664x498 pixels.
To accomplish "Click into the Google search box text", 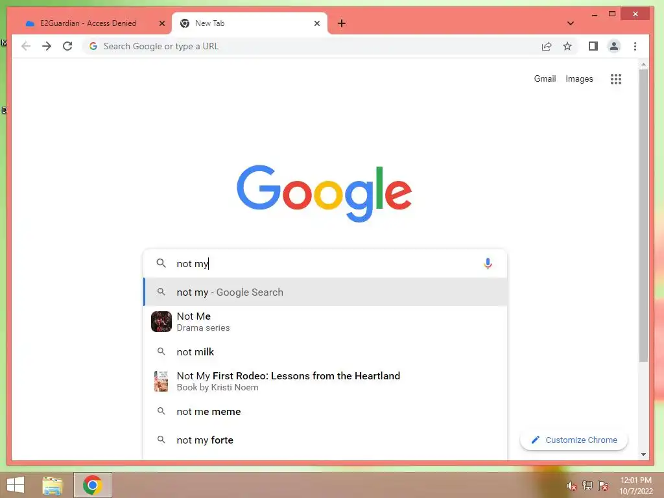I will (x=326, y=263).
